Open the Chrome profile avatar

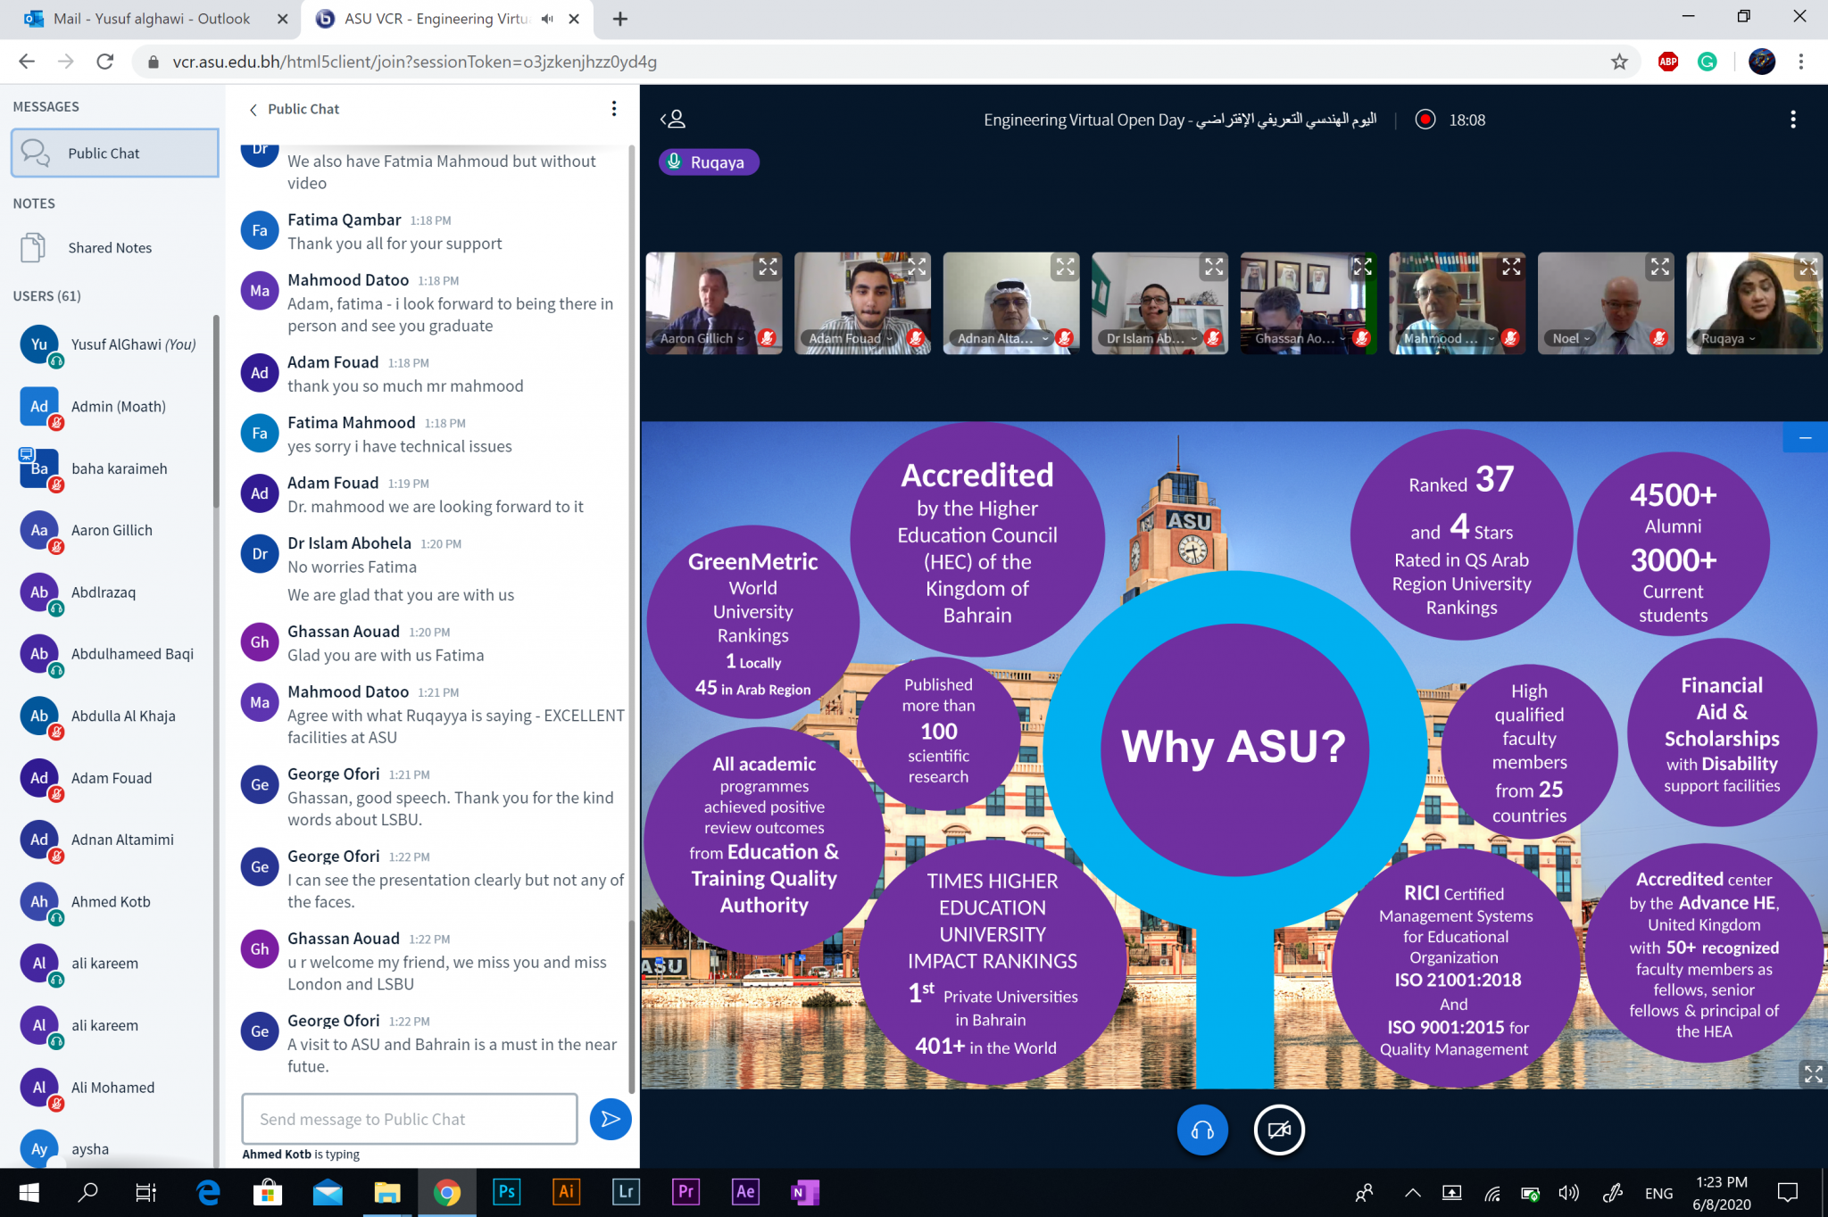coord(1761,62)
